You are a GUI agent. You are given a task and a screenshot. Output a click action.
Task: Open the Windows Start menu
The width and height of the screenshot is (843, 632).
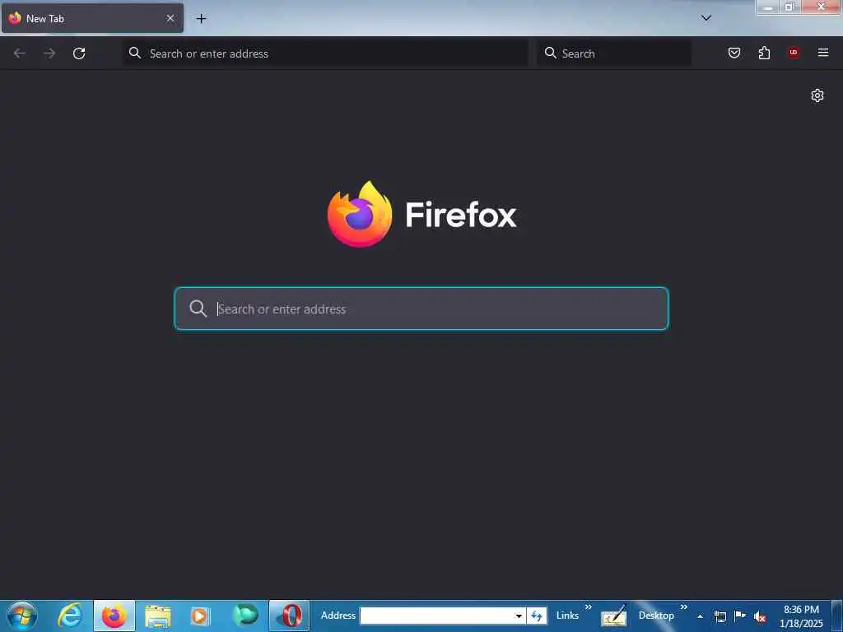(22, 616)
